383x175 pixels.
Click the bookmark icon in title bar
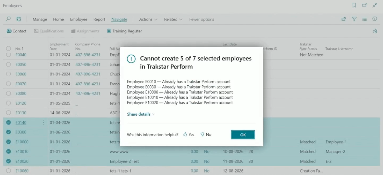[x=354, y=5]
